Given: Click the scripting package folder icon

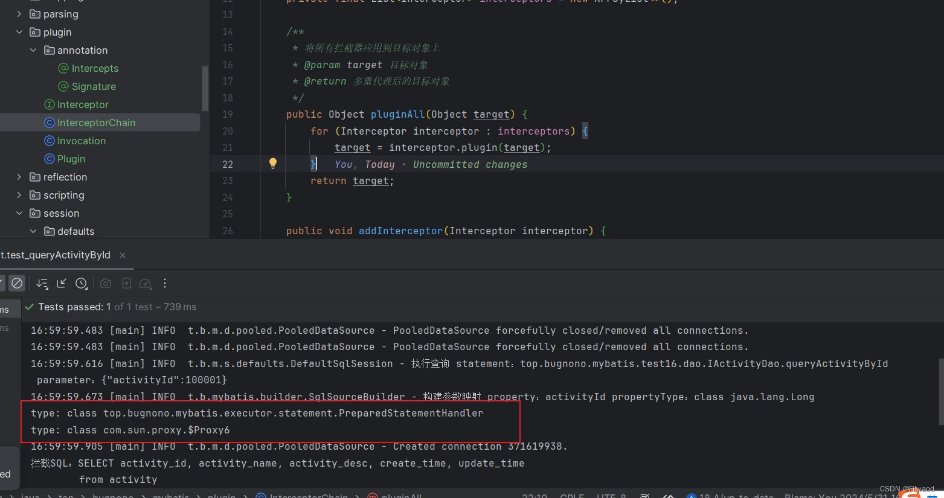Looking at the screenshot, I should [x=35, y=195].
